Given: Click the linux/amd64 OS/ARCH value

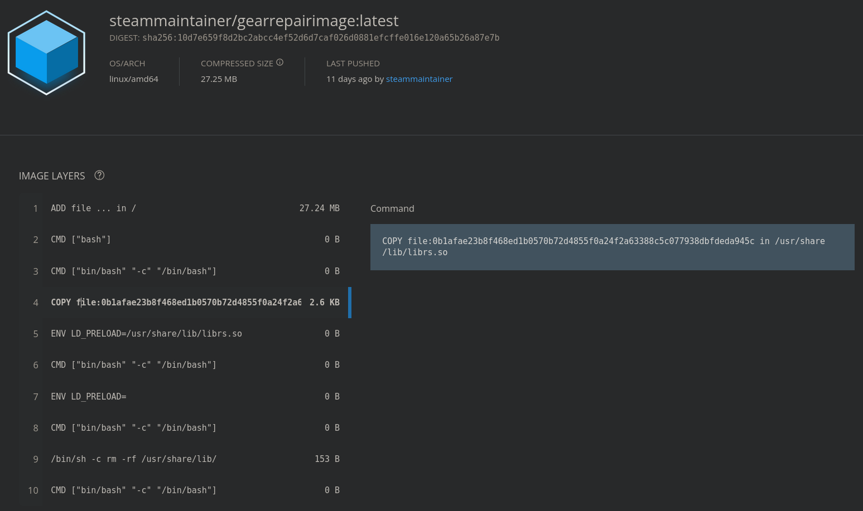Looking at the screenshot, I should point(134,79).
